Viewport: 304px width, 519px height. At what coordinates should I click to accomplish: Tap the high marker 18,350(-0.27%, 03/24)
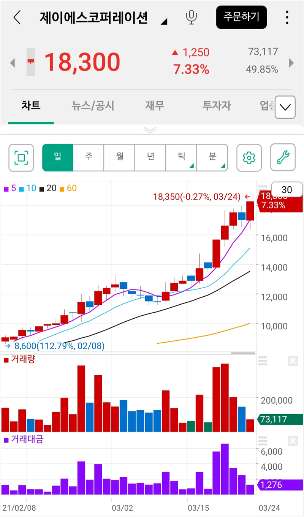click(197, 197)
